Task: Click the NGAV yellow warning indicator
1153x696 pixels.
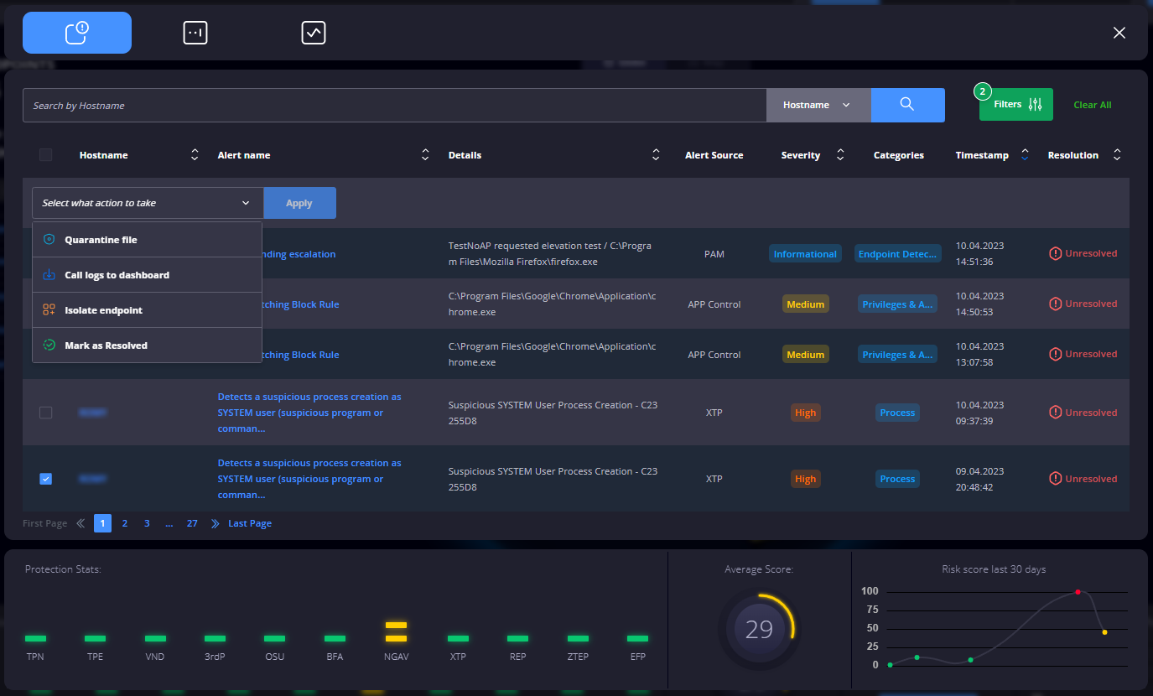Action: pyautogui.click(x=396, y=631)
